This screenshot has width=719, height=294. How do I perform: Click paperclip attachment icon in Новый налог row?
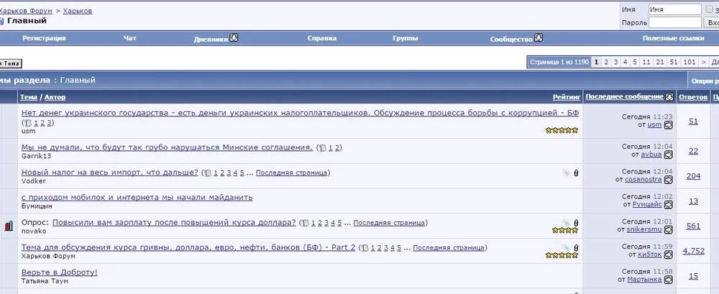(576, 173)
